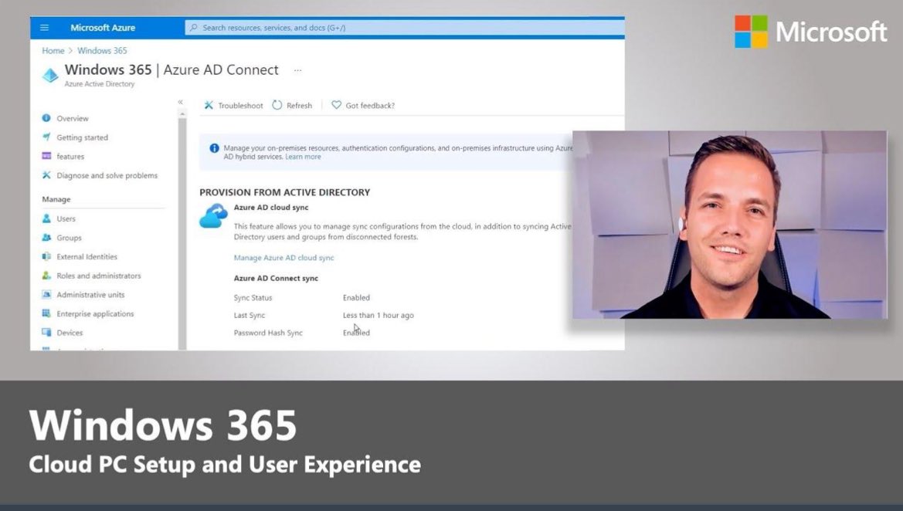
Task: Click the presenter webcam video thumbnail
Action: click(730, 225)
